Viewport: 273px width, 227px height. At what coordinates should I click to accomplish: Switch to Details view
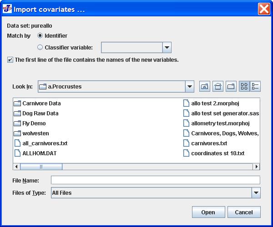point(255,86)
